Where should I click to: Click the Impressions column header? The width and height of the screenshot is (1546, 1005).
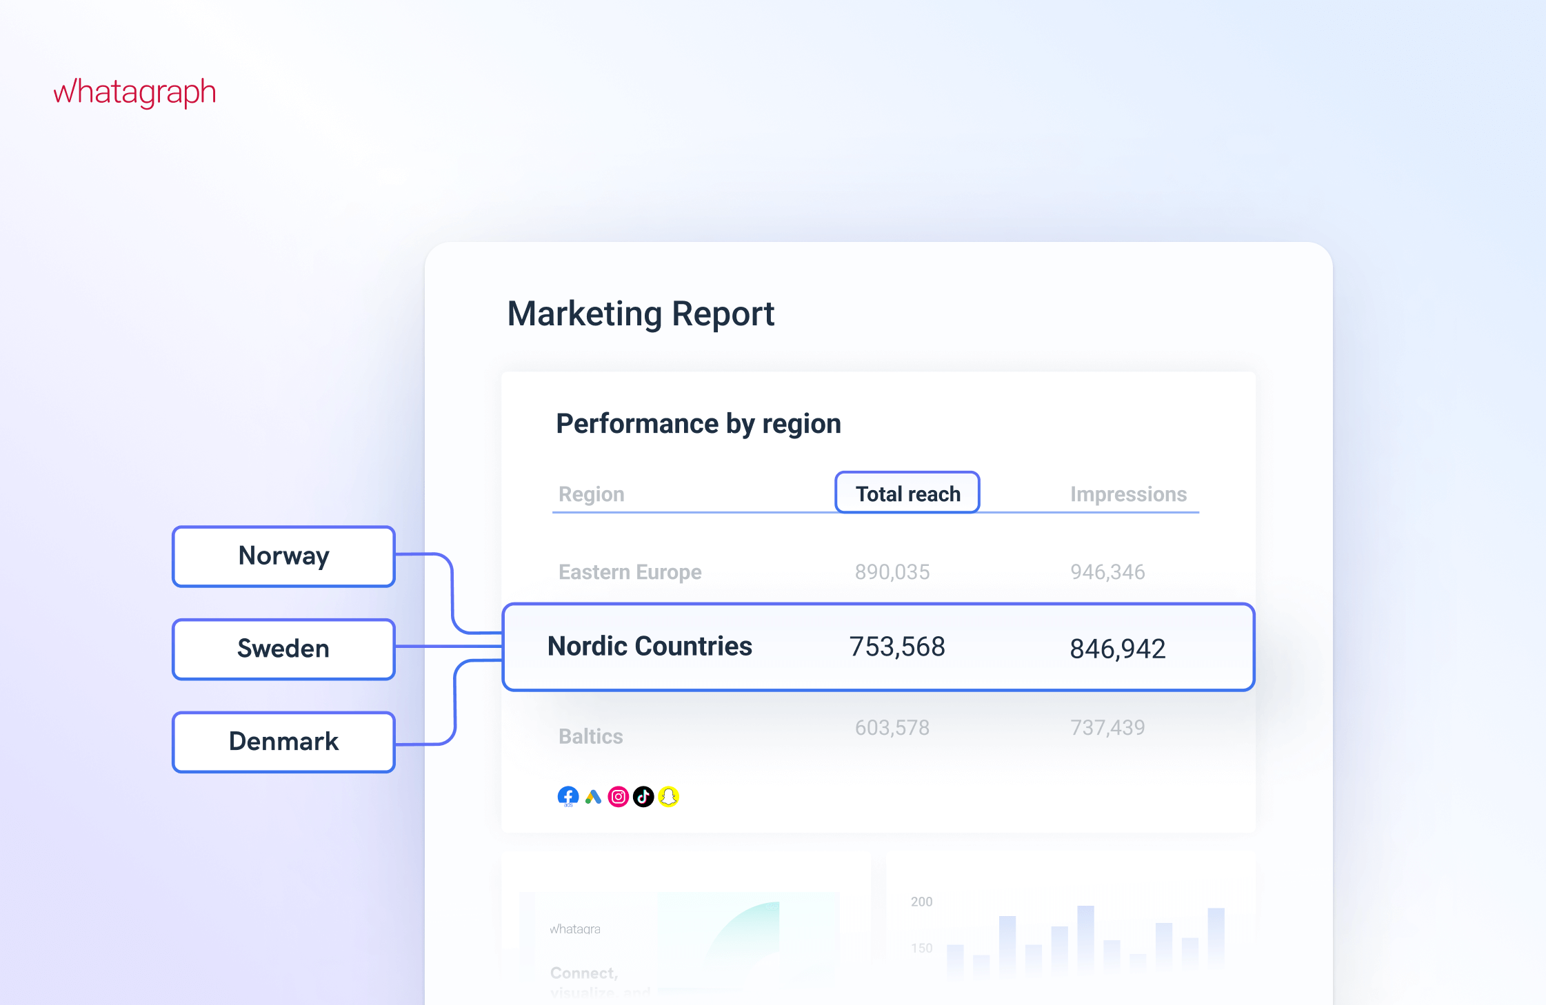(x=1128, y=494)
